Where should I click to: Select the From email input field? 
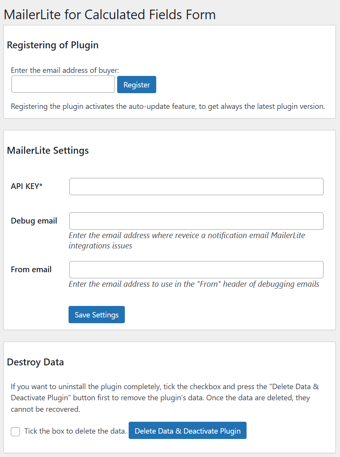[x=196, y=270]
